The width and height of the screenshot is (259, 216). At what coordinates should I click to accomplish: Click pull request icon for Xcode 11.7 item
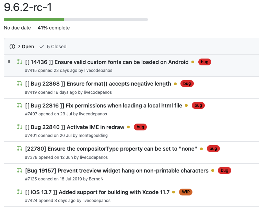20,192
